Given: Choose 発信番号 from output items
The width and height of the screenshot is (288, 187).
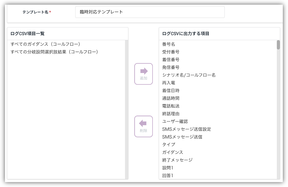Looking at the screenshot, I should click(x=171, y=67).
